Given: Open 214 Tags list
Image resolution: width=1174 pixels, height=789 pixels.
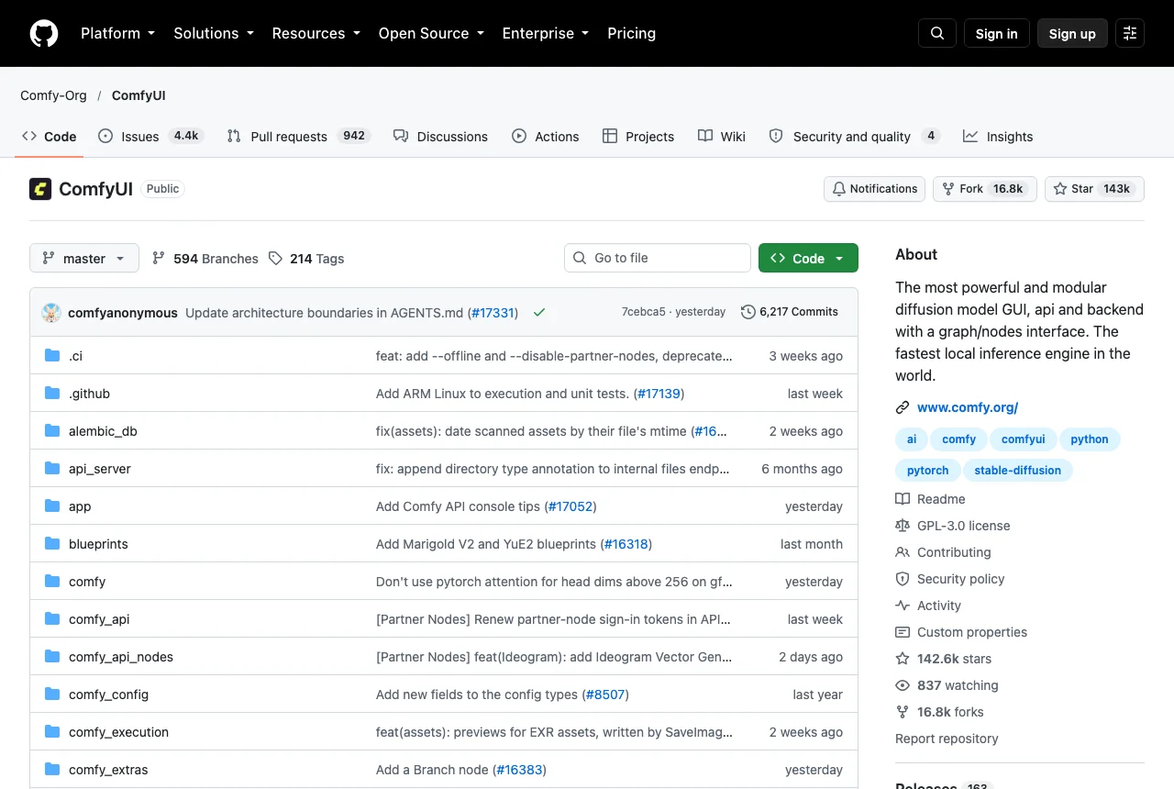Looking at the screenshot, I should [306, 259].
